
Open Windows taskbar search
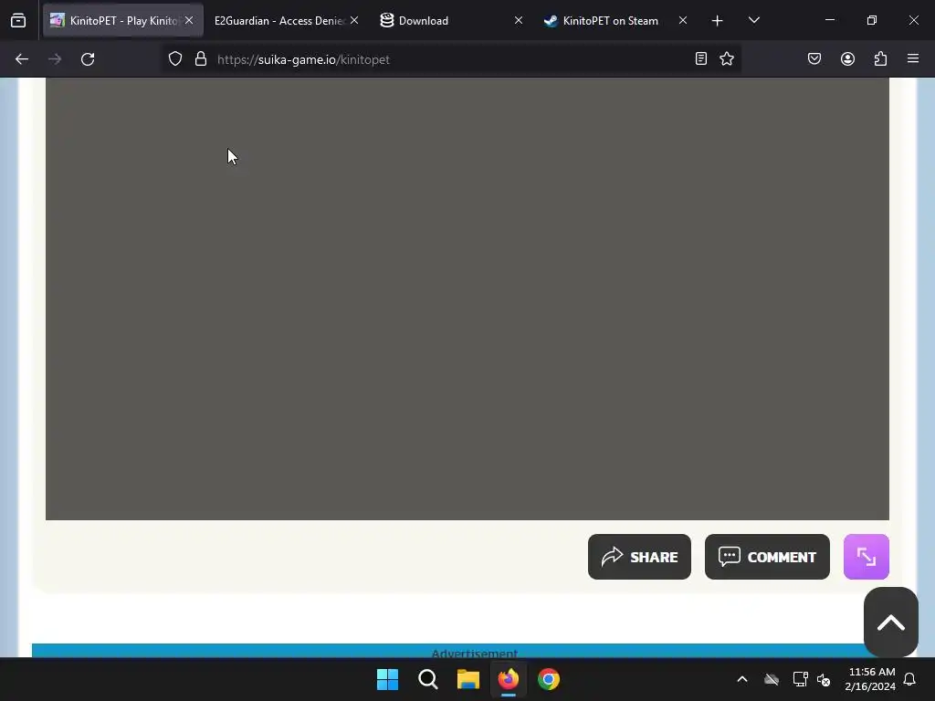428,679
